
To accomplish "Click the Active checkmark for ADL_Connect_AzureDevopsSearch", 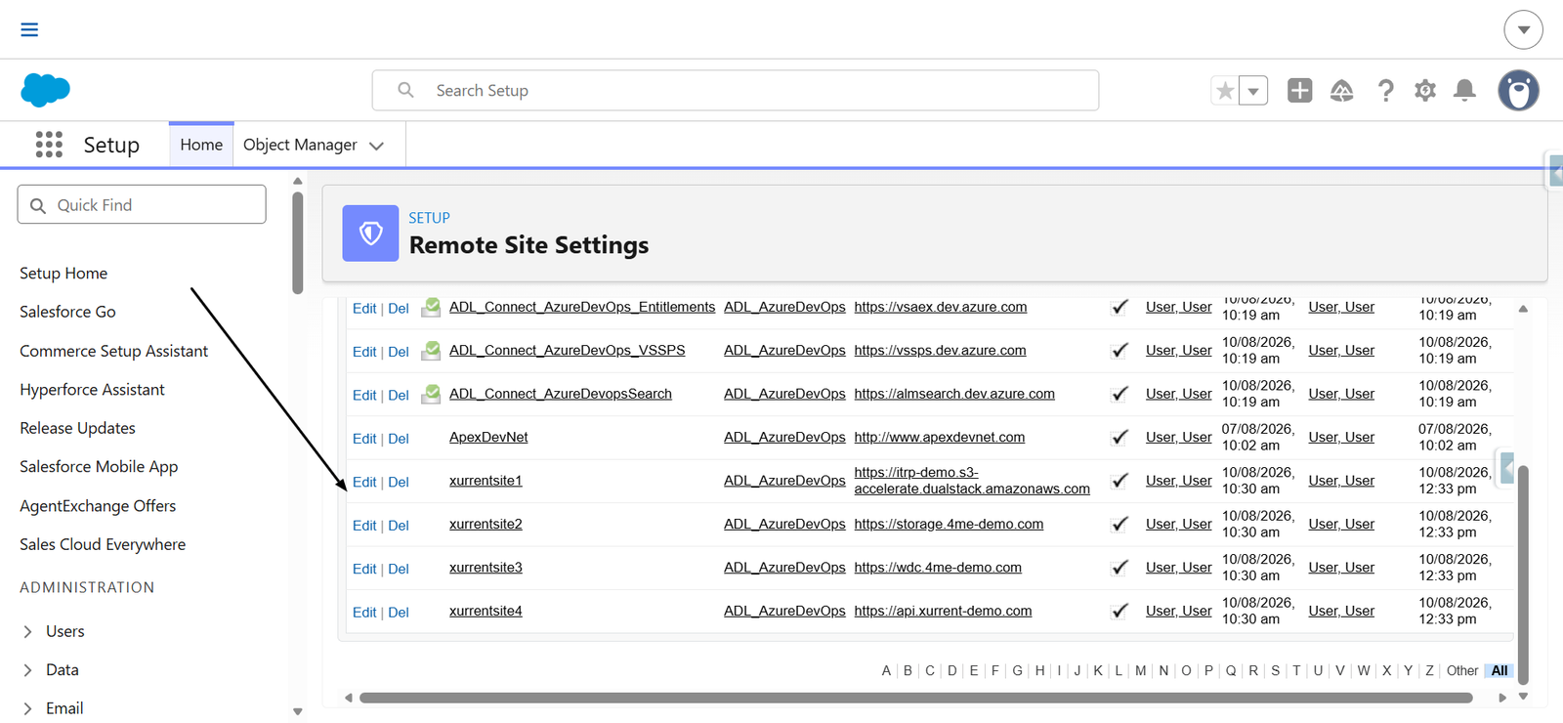I will [1119, 394].
